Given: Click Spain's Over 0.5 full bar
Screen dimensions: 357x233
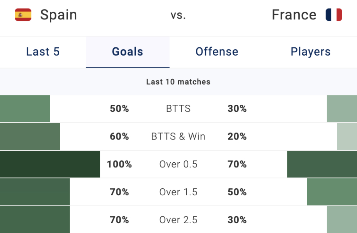Looking at the screenshot, I should [x=50, y=164].
